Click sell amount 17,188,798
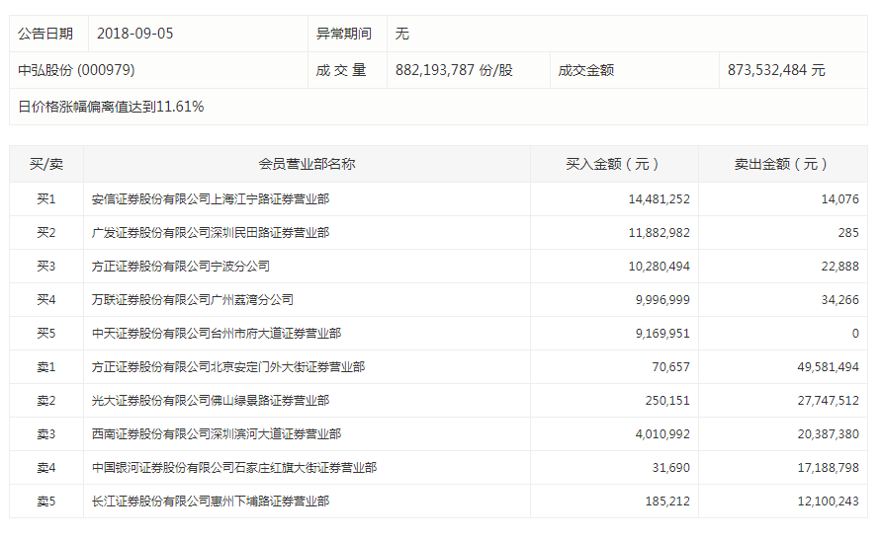The image size is (882, 541). (x=828, y=468)
